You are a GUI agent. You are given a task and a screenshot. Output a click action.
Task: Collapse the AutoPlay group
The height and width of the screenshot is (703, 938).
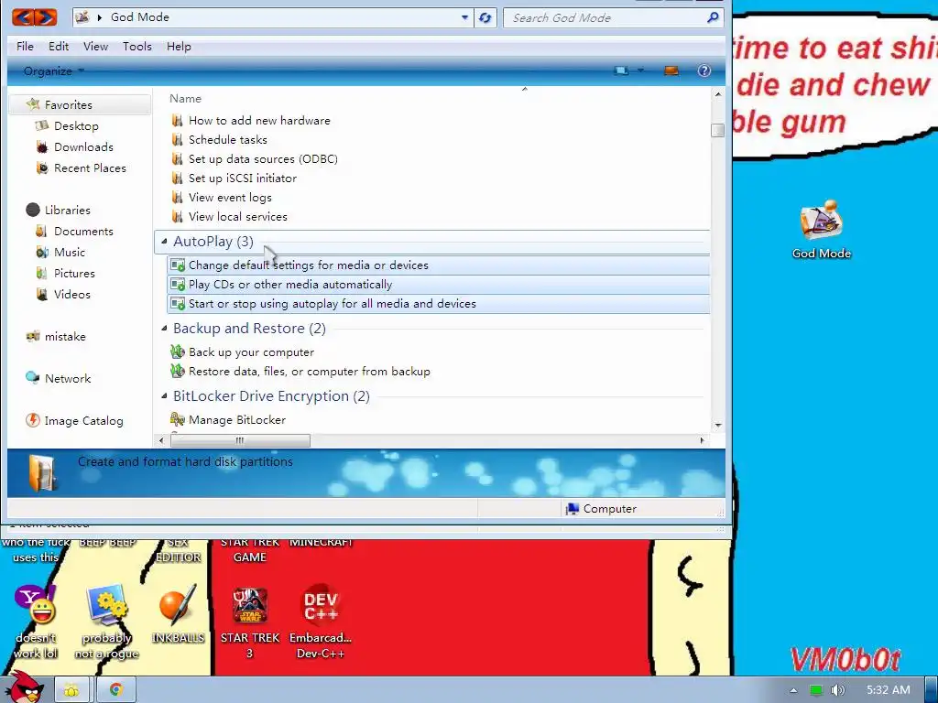click(x=164, y=241)
